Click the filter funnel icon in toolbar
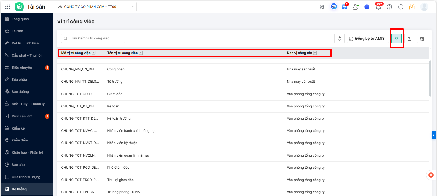The image size is (437, 196). pos(396,39)
